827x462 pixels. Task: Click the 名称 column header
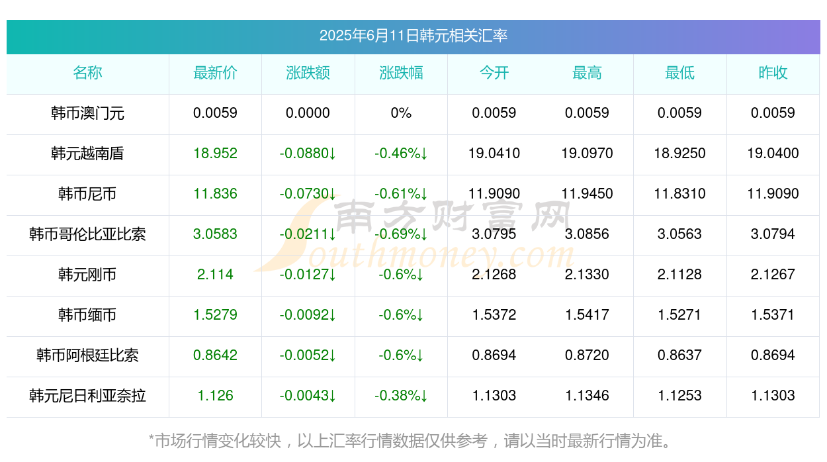(87, 73)
